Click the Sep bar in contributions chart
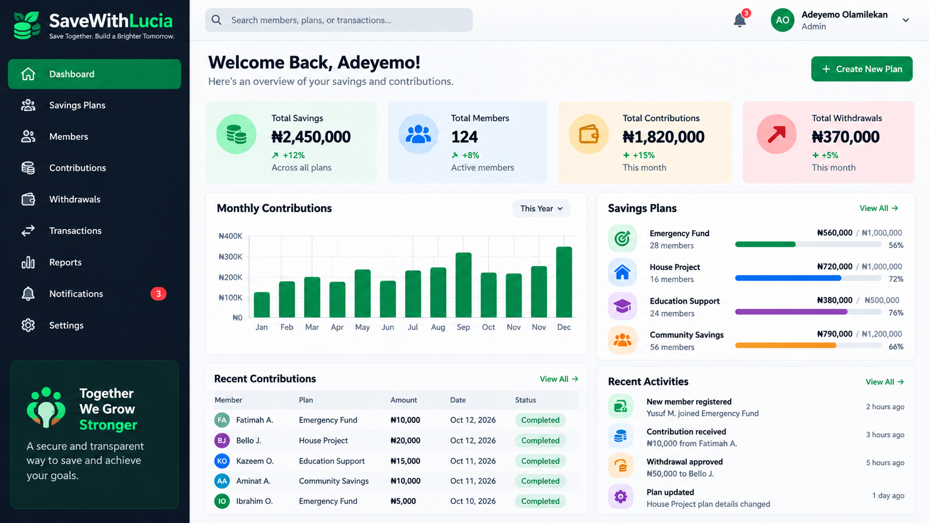Viewport: 929px width, 523px height. pyautogui.click(x=463, y=285)
